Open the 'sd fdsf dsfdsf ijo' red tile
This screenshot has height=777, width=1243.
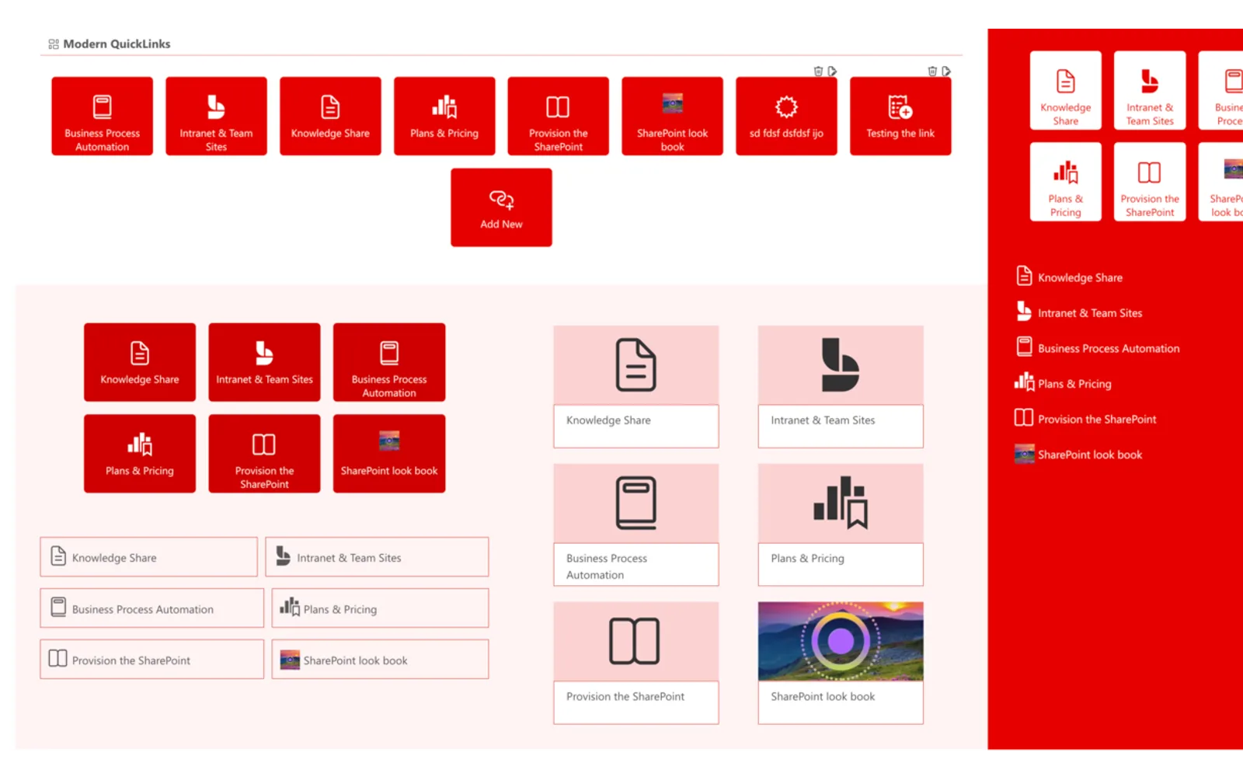(786, 116)
